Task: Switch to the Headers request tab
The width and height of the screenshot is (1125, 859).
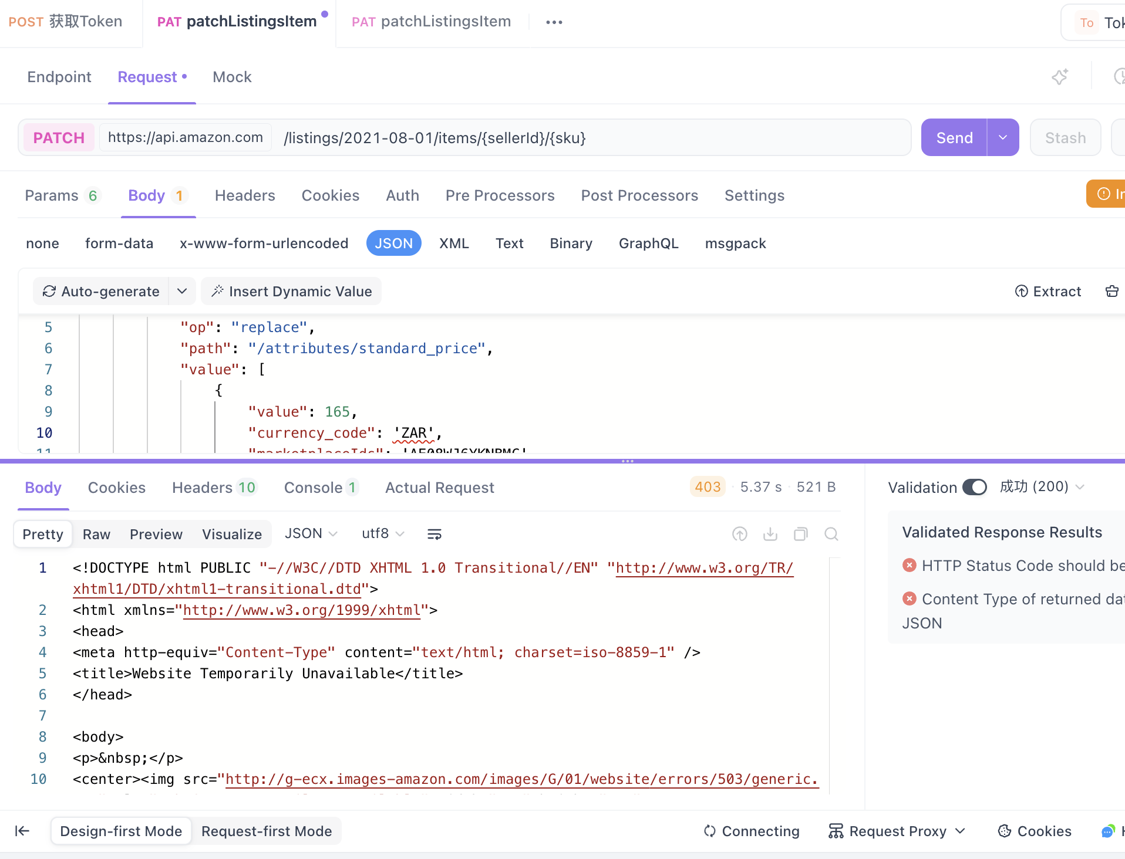Action: coord(245,195)
